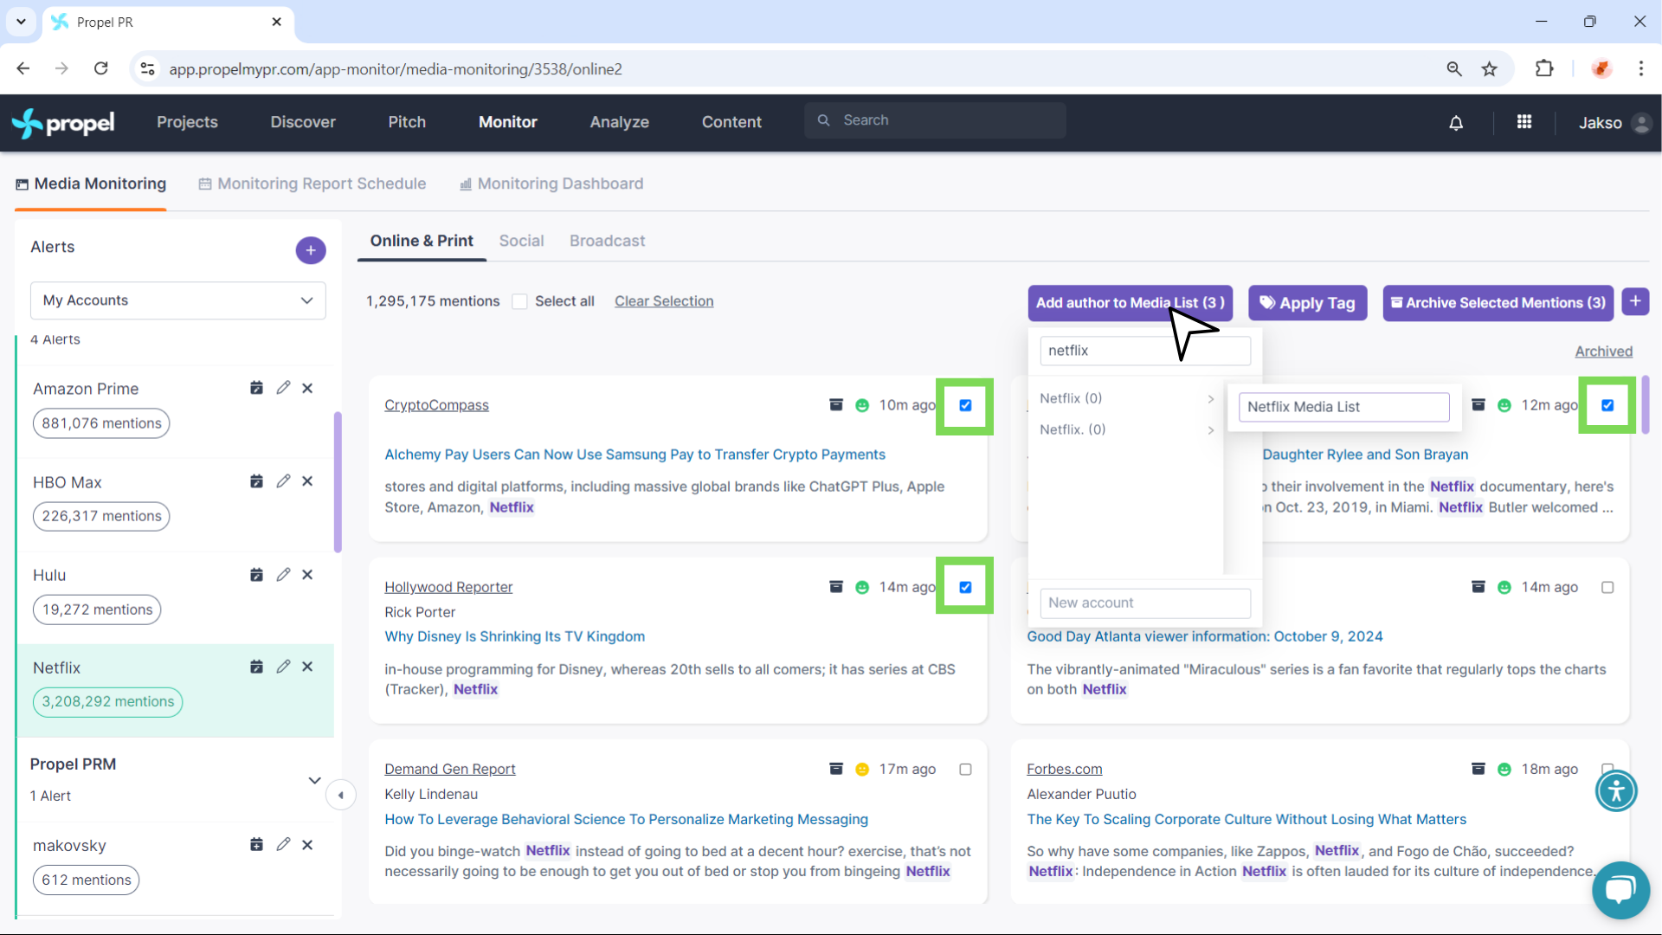
Task: Click the netflix media list search field
Action: pyautogui.click(x=1144, y=351)
